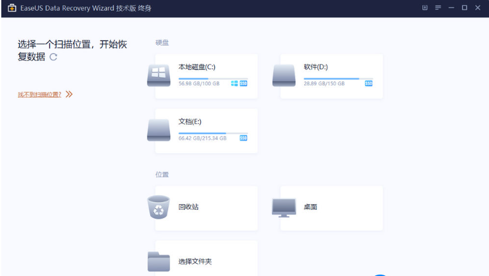Click the Windows system badge on C: drive
489x276 pixels.
[234, 83]
